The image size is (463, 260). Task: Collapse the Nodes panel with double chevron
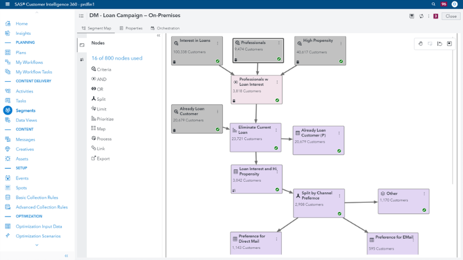click(x=159, y=35)
